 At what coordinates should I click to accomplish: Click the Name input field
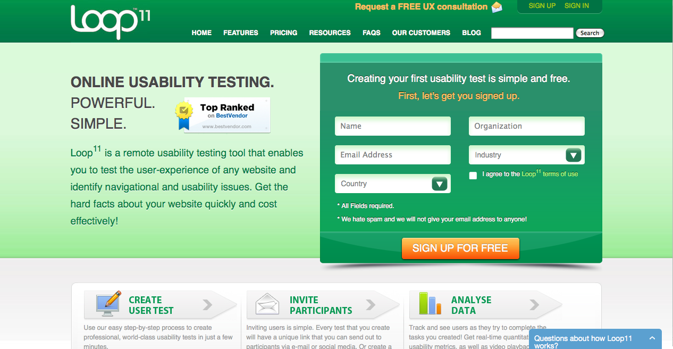(x=393, y=126)
